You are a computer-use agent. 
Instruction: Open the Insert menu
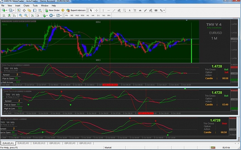[18, 5]
